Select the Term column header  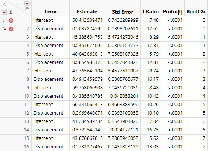coord(50,12)
